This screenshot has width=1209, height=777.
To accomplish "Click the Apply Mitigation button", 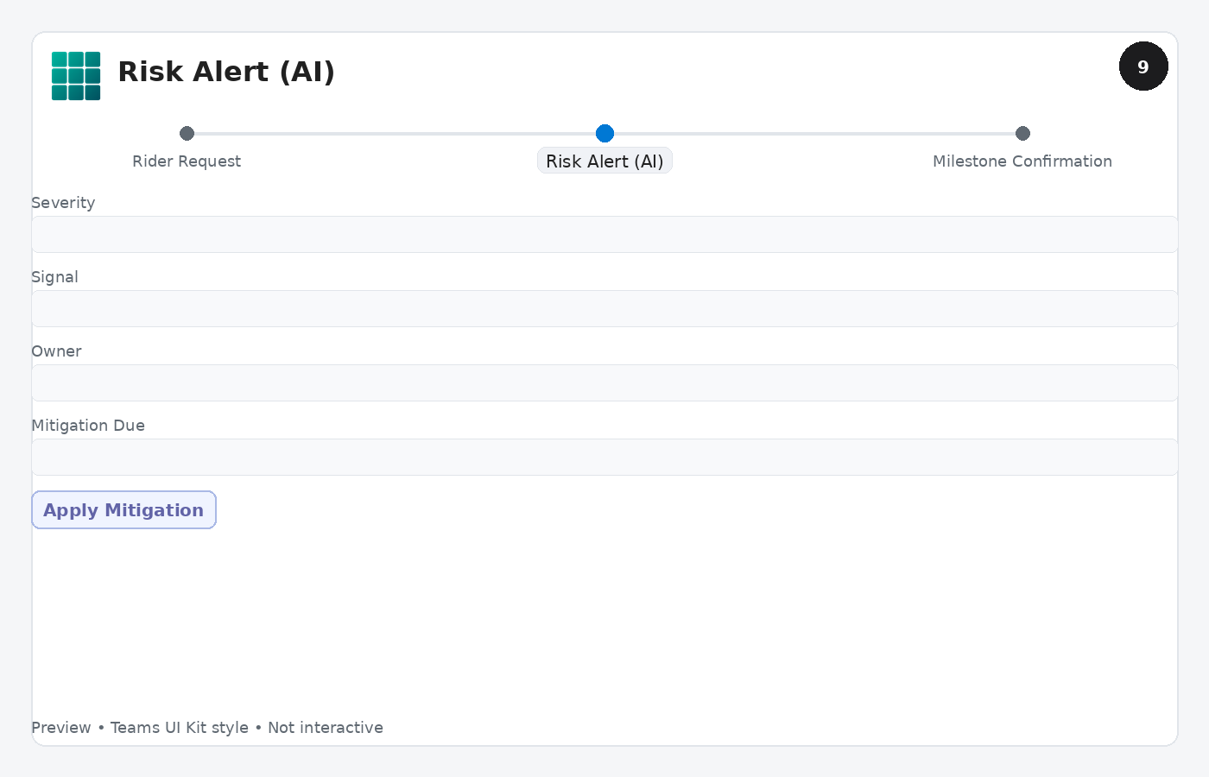I will tap(123, 510).
